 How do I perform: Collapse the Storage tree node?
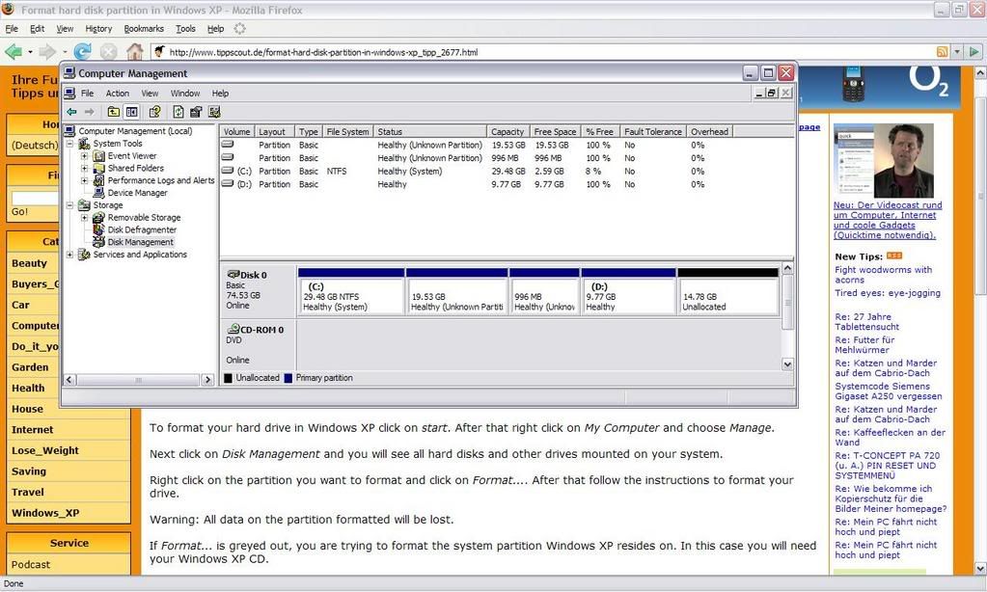coord(69,205)
